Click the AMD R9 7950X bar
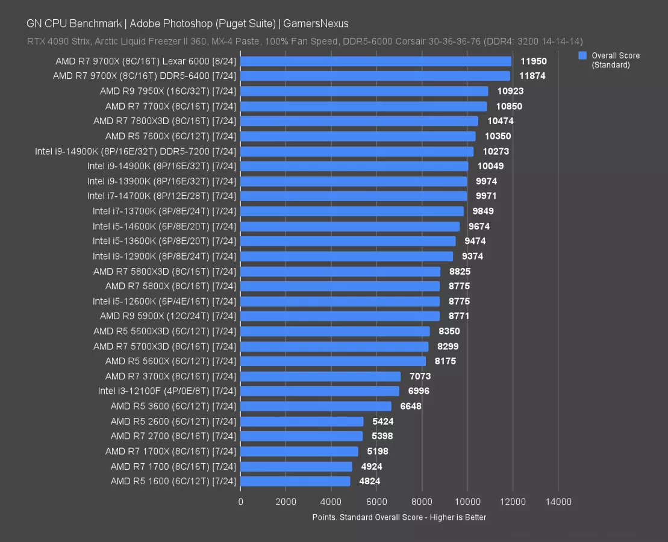668x542 pixels. click(x=364, y=92)
